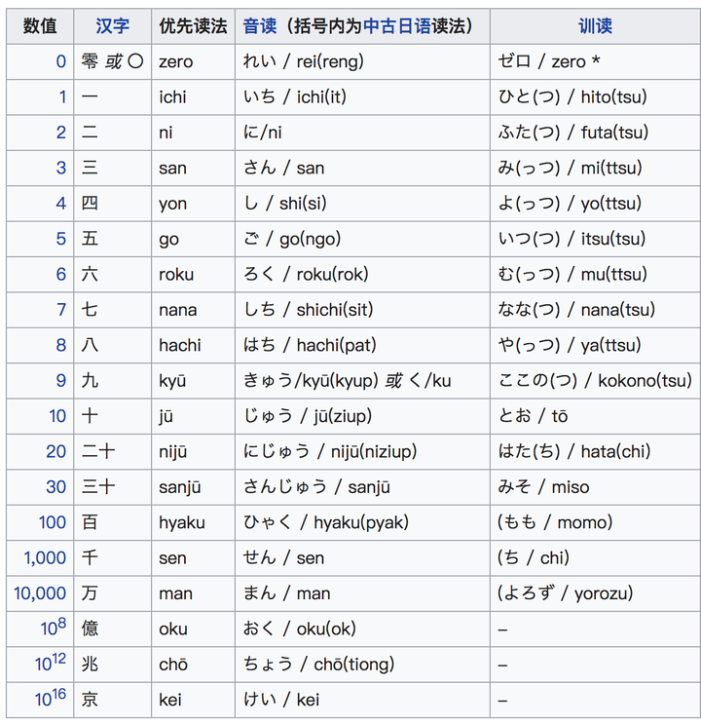Viewport: 701px width, 724px height.
Task: Select the cell 'し / shi(si)'
Action: [362, 204]
